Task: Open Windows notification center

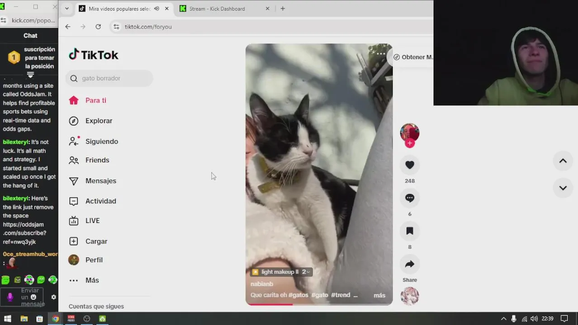Action: point(564,319)
